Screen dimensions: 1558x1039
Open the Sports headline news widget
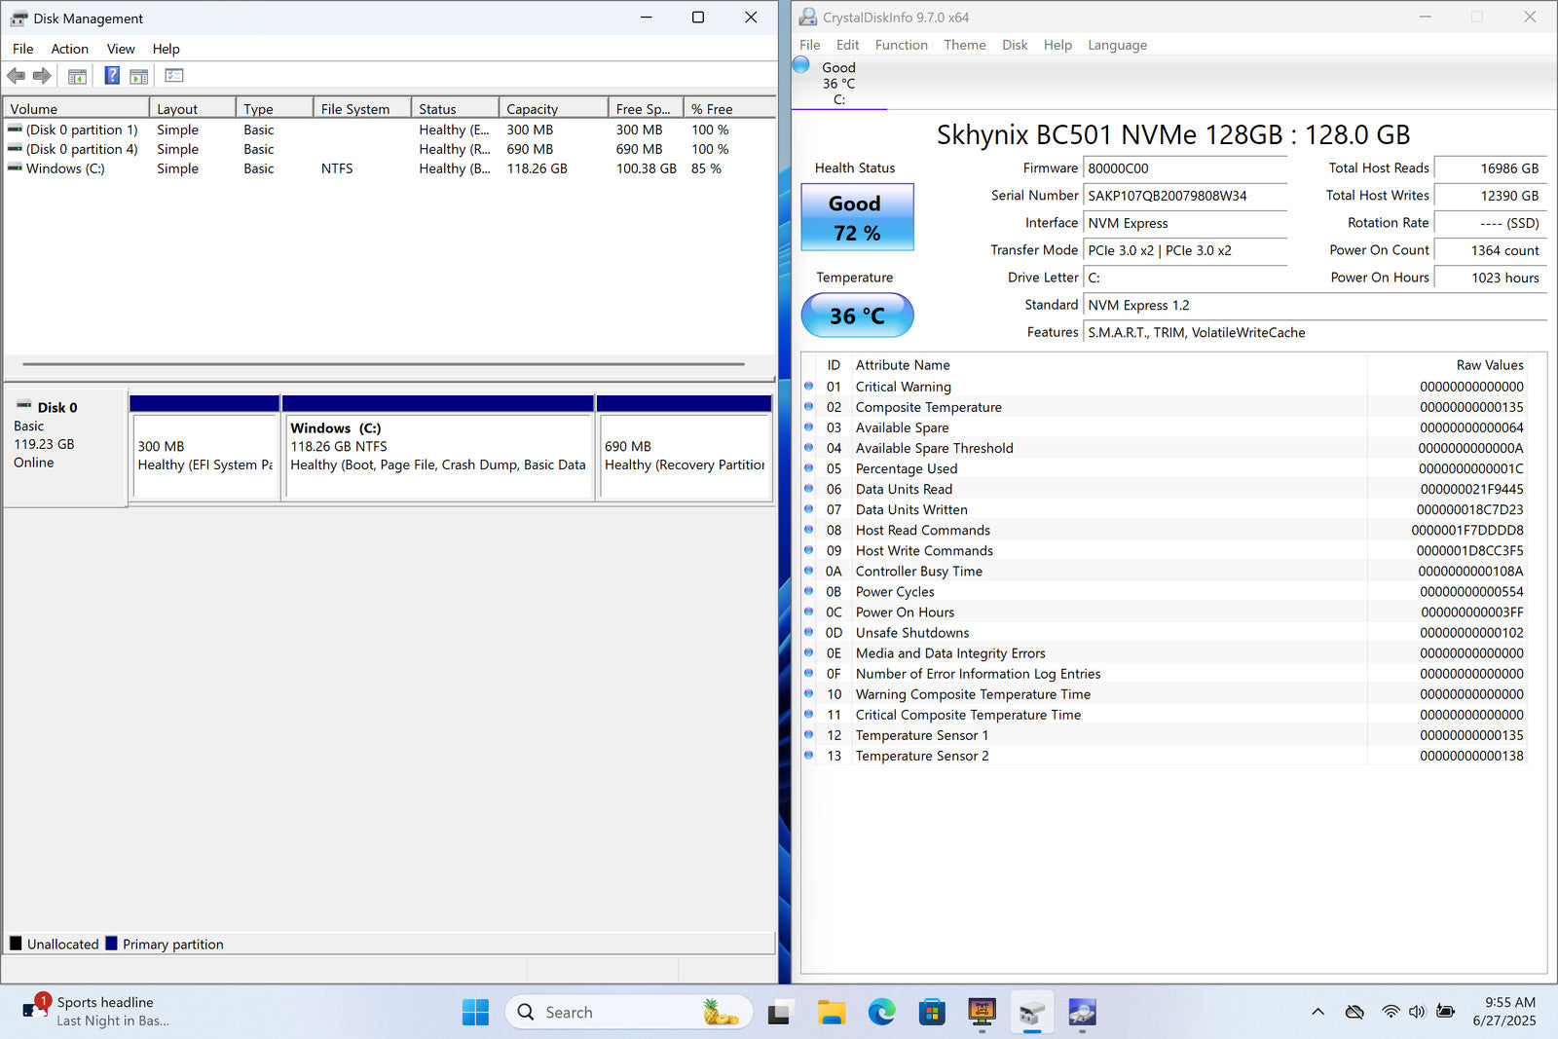coord(95,1012)
